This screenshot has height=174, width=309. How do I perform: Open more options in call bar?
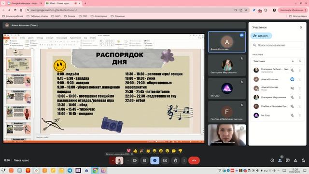[184, 160]
